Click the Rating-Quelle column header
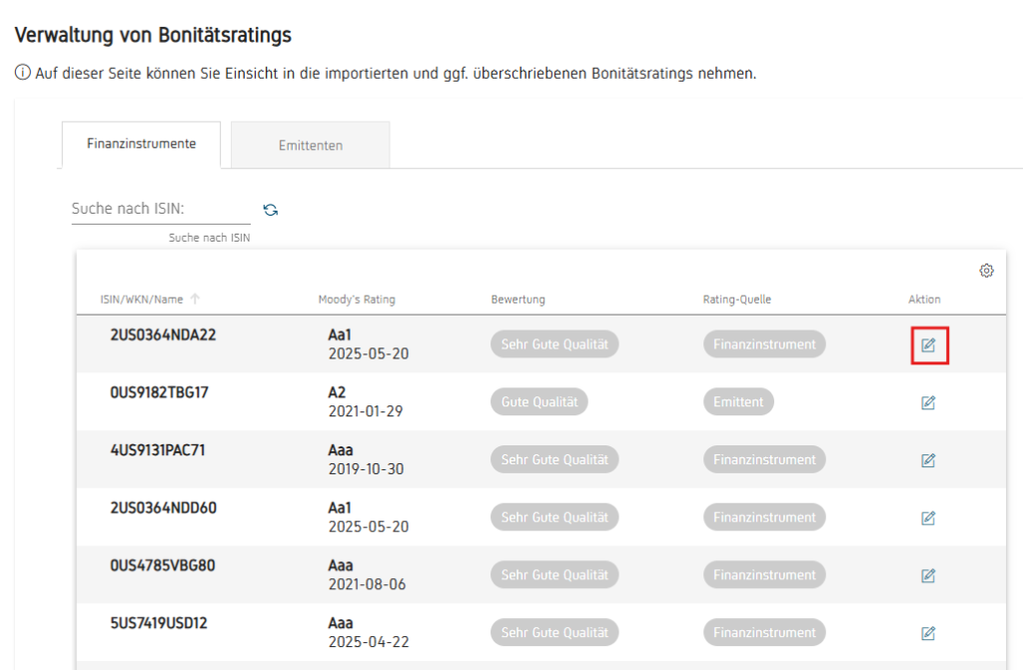 coord(737,300)
